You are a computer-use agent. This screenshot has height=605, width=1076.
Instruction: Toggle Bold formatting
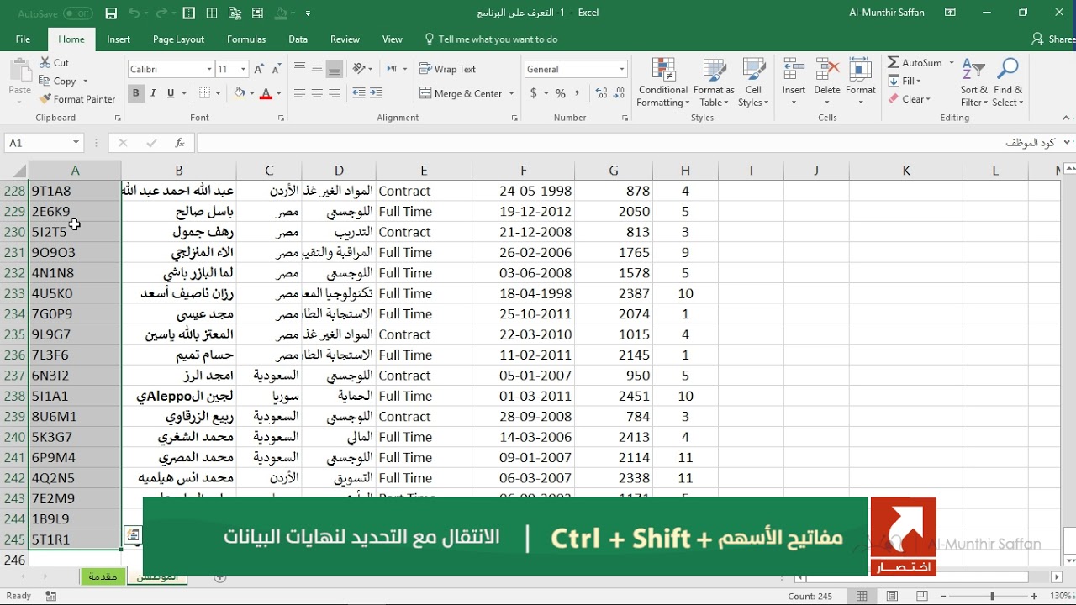pos(135,93)
